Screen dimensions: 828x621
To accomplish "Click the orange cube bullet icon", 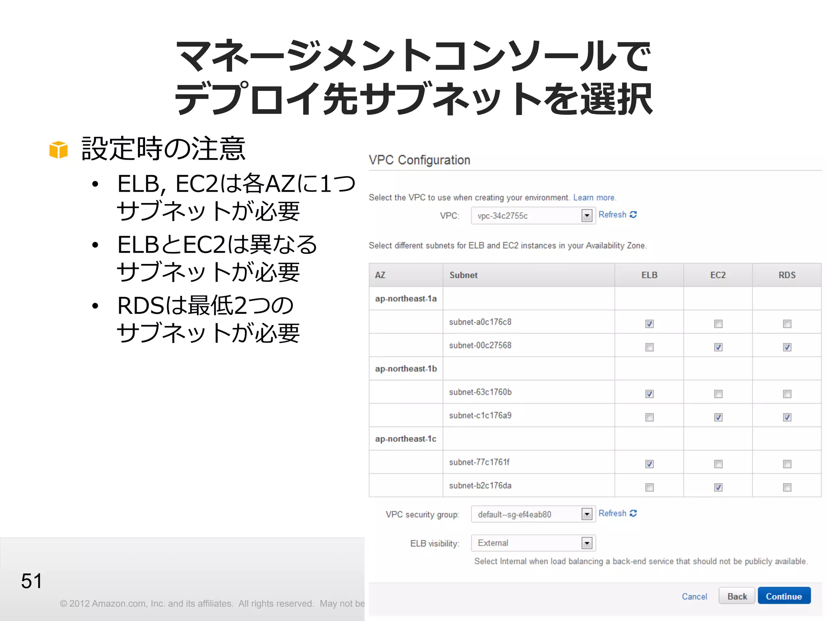I will point(58,150).
